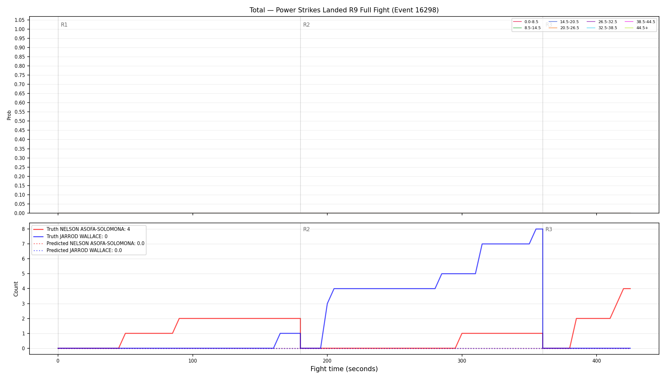Click the 7 tick on Count axis
This screenshot has width=666, height=380.
(23, 244)
